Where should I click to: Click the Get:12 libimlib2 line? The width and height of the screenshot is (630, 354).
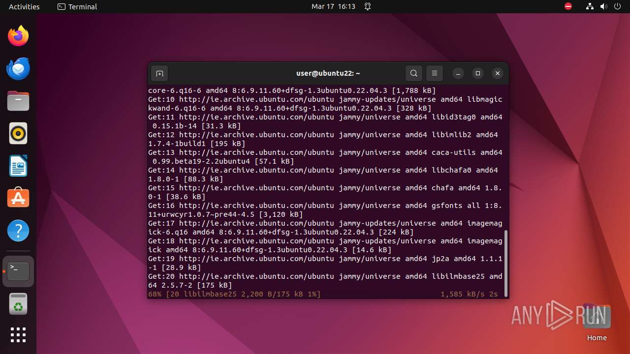coord(323,139)
